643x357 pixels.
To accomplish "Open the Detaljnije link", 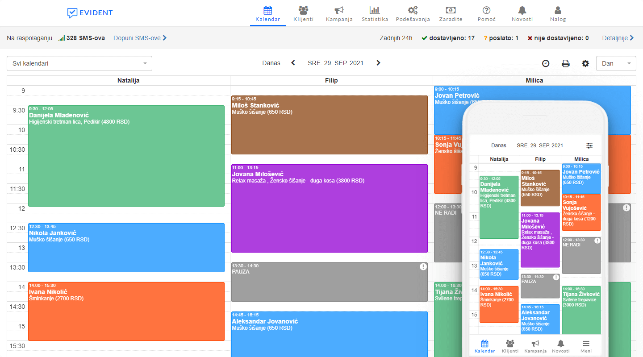I will (x=618, y=38).
